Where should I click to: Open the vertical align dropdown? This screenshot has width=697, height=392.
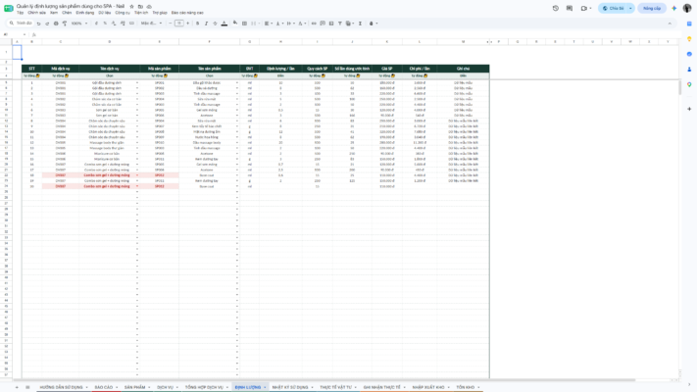[x=279, y=24]
